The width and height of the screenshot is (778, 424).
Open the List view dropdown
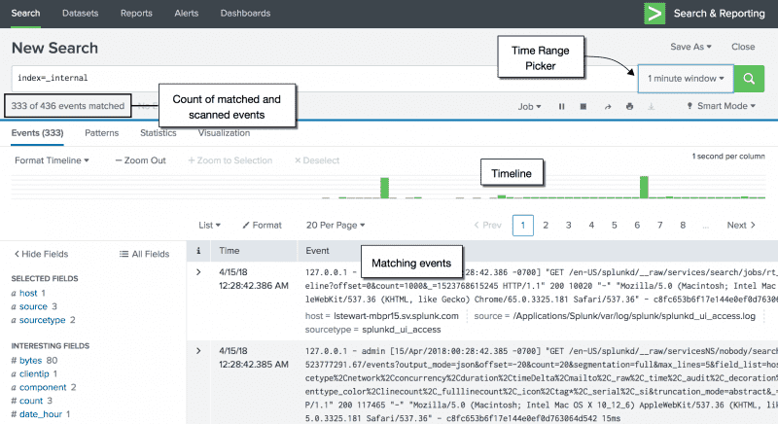point(209,226)
